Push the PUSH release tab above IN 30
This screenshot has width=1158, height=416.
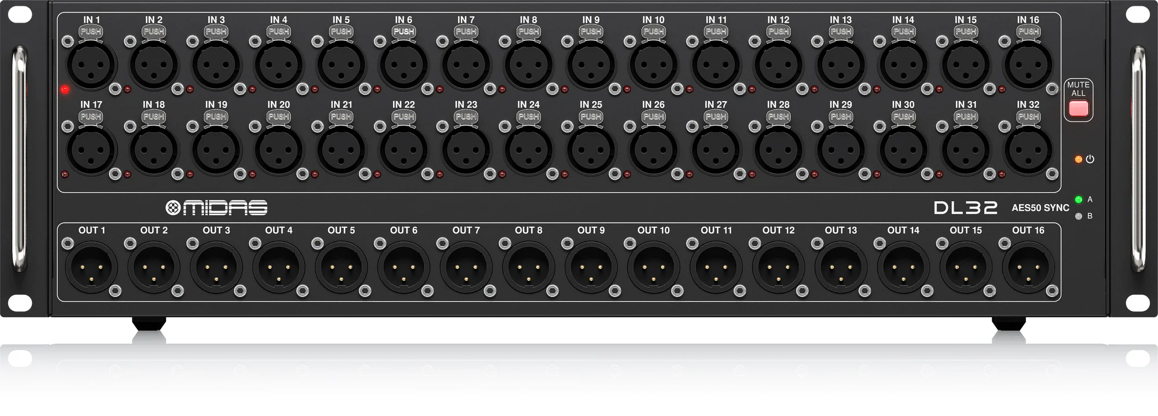coord(903,117)
